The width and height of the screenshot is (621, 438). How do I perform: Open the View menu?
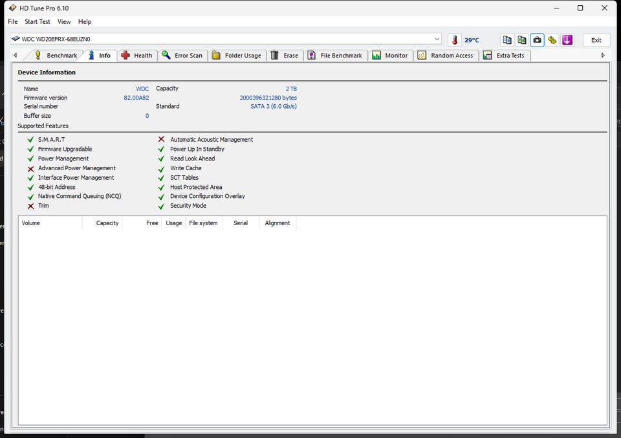coord(64,22)
